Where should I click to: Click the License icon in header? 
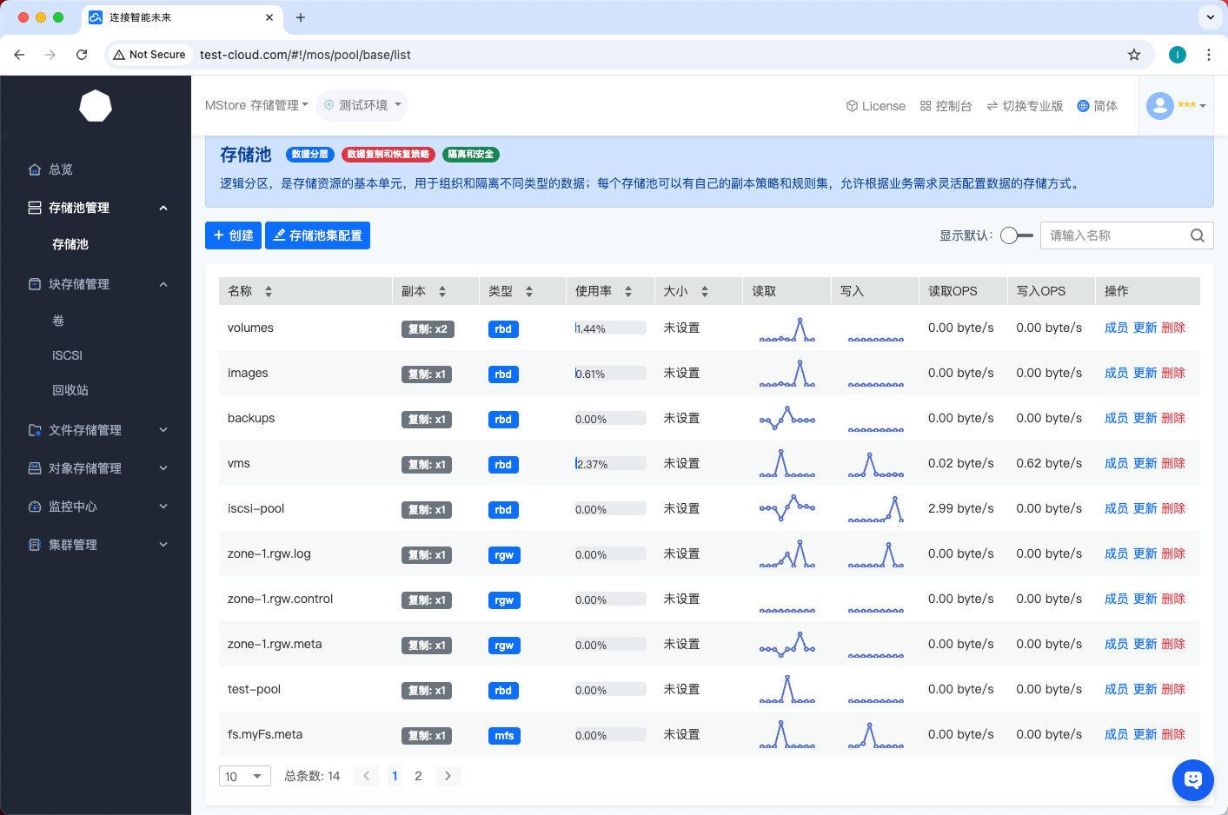tap(852, 106)
